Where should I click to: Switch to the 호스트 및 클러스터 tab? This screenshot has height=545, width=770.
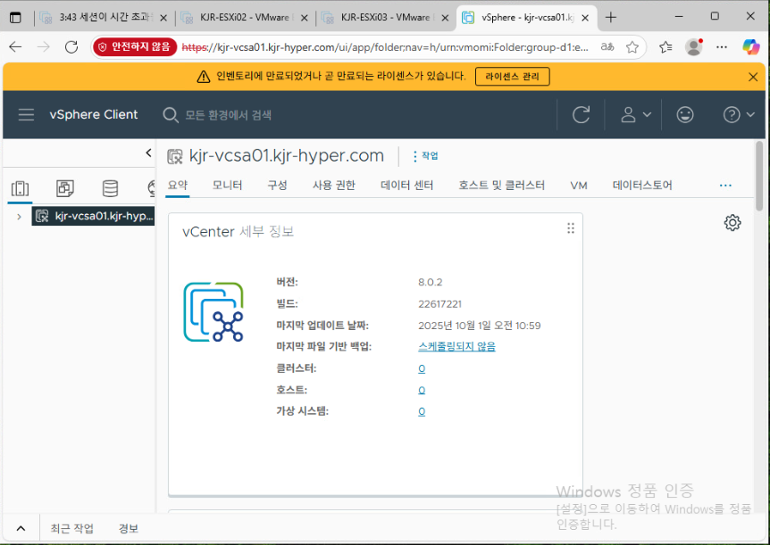pos(501,186)
